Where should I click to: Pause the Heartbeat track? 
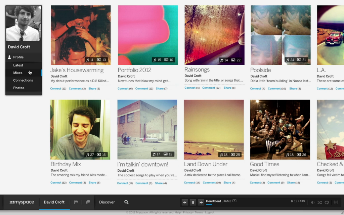click(193, 203)
